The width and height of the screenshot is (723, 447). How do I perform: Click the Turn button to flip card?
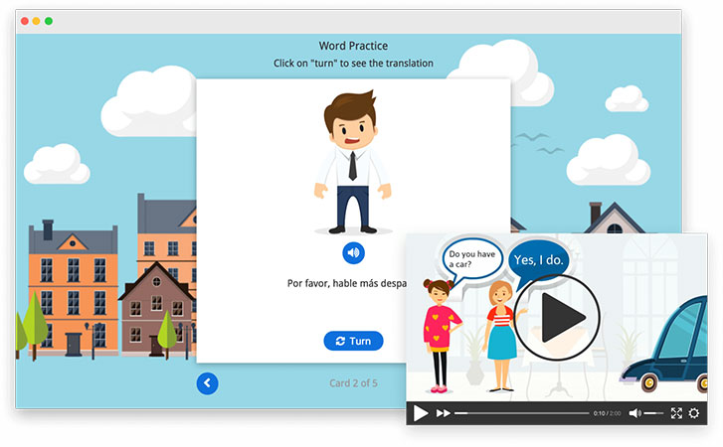pos(353,341)
